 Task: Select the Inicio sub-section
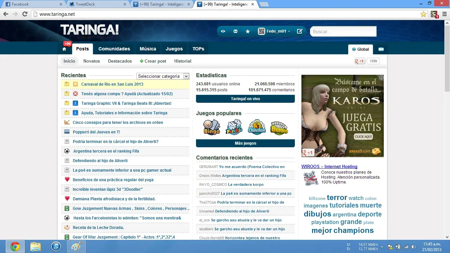pos(69,61)
